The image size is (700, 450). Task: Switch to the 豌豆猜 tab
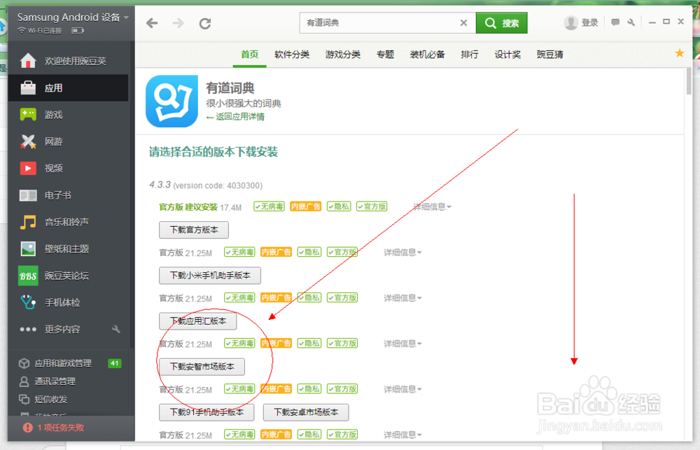(550, 55)
